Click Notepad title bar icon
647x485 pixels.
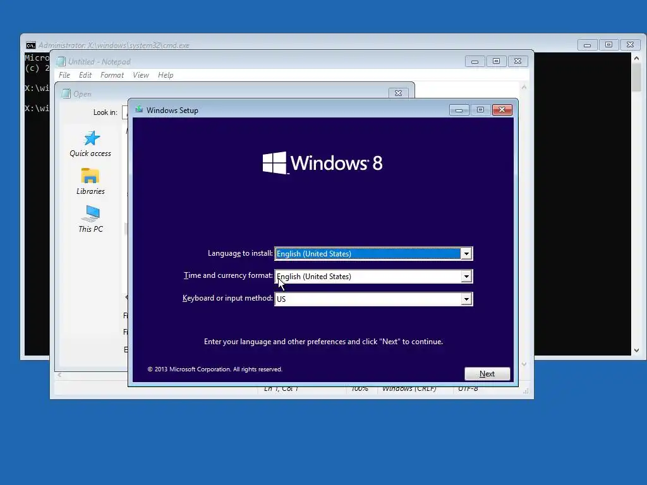[x=61, y=61]
